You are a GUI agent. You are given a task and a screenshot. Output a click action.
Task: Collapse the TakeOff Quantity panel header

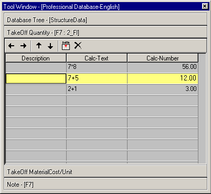click(105, 33)
